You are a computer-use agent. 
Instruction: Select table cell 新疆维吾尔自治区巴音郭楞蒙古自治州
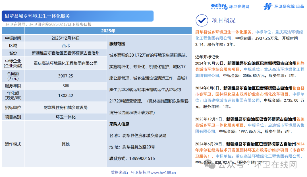(66, 53)
